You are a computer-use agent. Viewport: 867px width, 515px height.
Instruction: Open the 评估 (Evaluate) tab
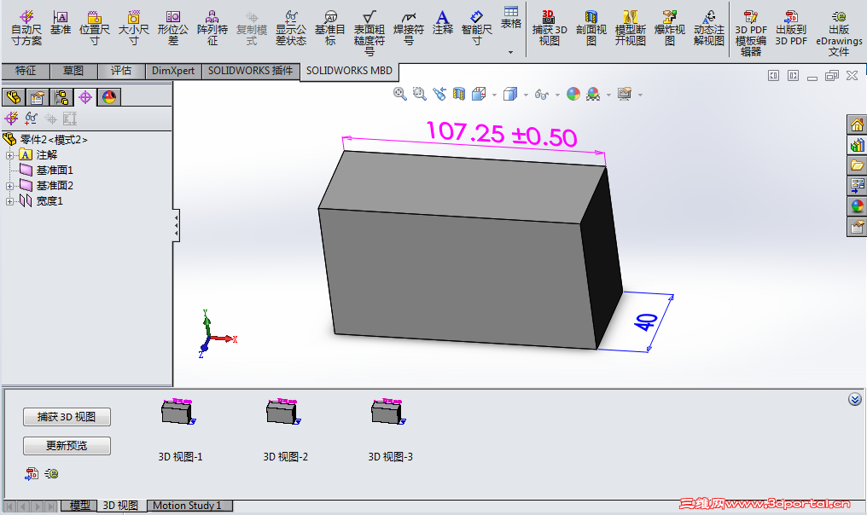coord(120,71)
